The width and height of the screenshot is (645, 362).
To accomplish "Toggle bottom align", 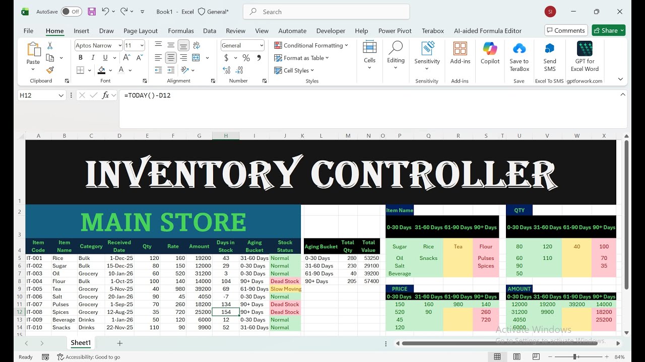I will pos(183,45).
